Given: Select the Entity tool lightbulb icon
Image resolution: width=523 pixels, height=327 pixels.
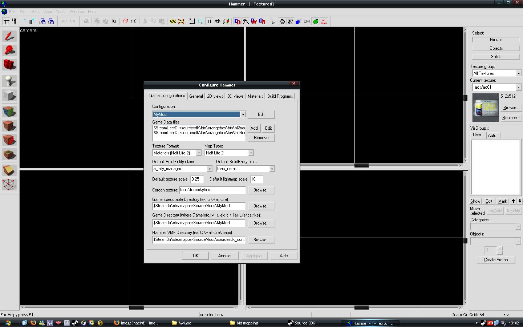Looking at the screenshot, I should (9, 80).
